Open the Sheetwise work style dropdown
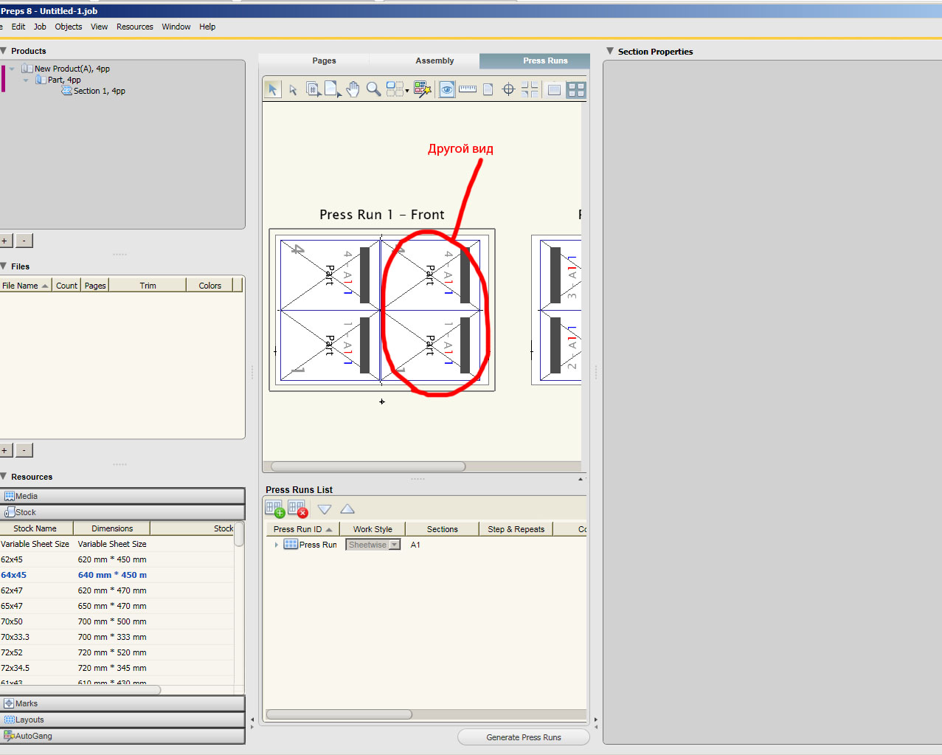The width and height of the screenshot is (942, 755). [395, 545]
